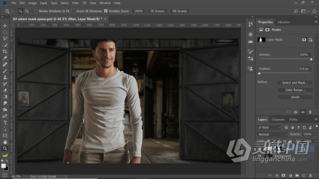Click the Invert mask button
319x179 pixels.
coord(295,97)
